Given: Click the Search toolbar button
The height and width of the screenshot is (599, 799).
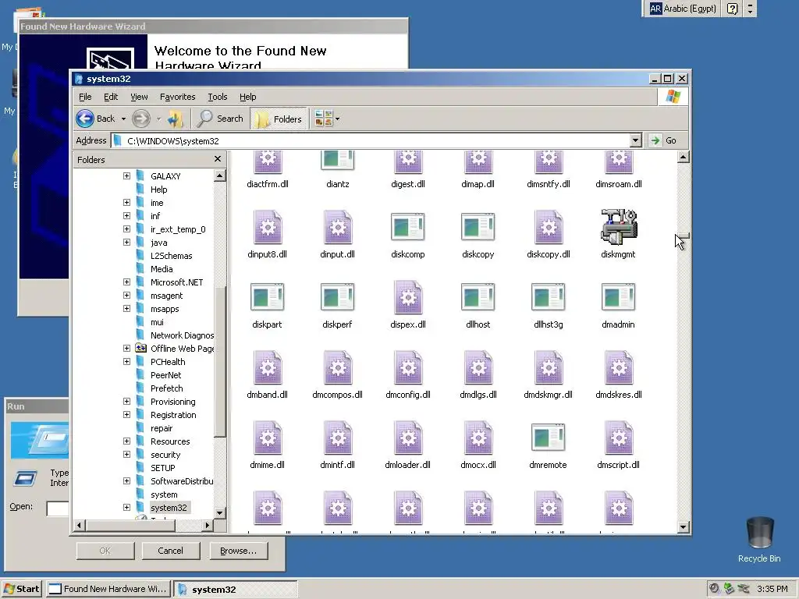Looking at the screenshot, I should coord(221,119).
